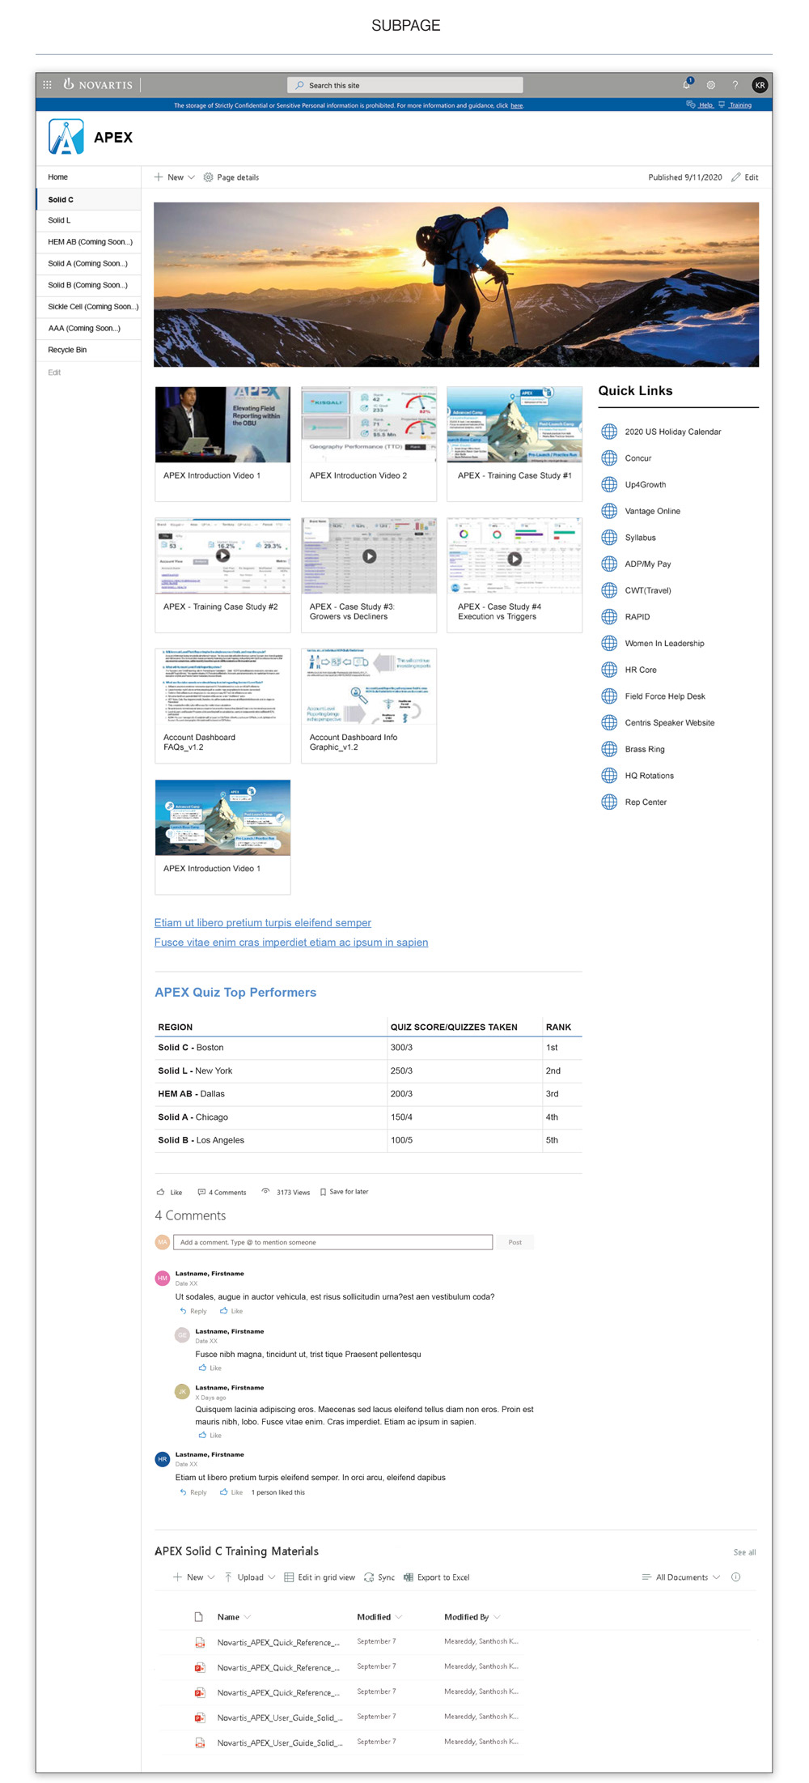Click the Post comment button
The image size is (809, 1783).
[x=515, y=1242]
